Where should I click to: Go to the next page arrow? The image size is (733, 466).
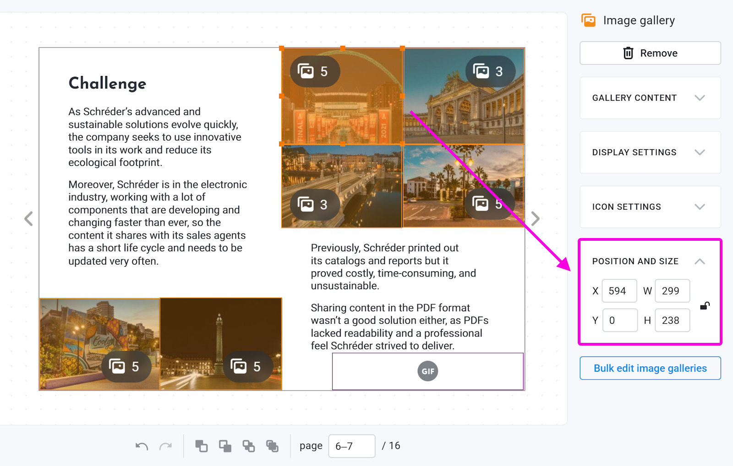tap(535, 219)
